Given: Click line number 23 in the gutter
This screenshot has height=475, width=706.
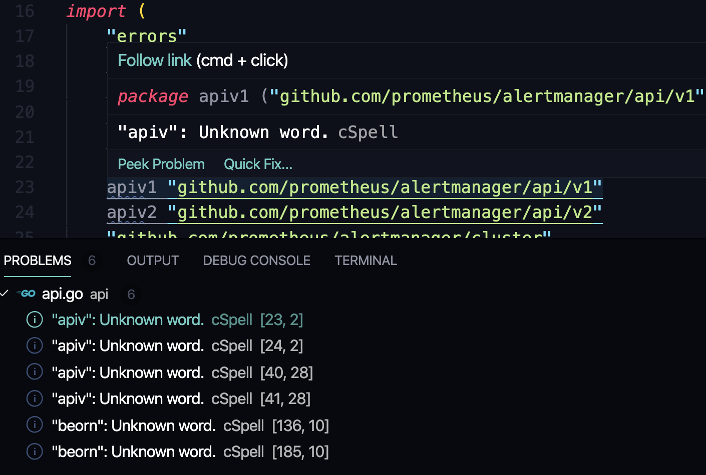Looking at the screenshot, I should click(24, 186).
